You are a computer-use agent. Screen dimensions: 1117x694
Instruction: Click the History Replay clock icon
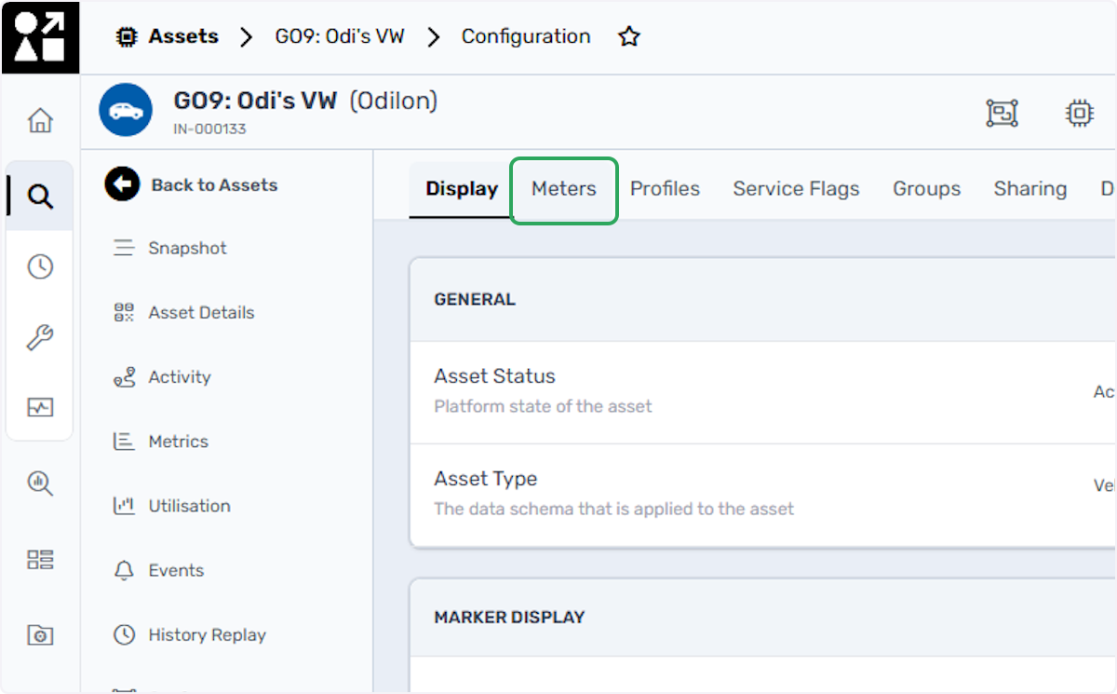point(124,634)
